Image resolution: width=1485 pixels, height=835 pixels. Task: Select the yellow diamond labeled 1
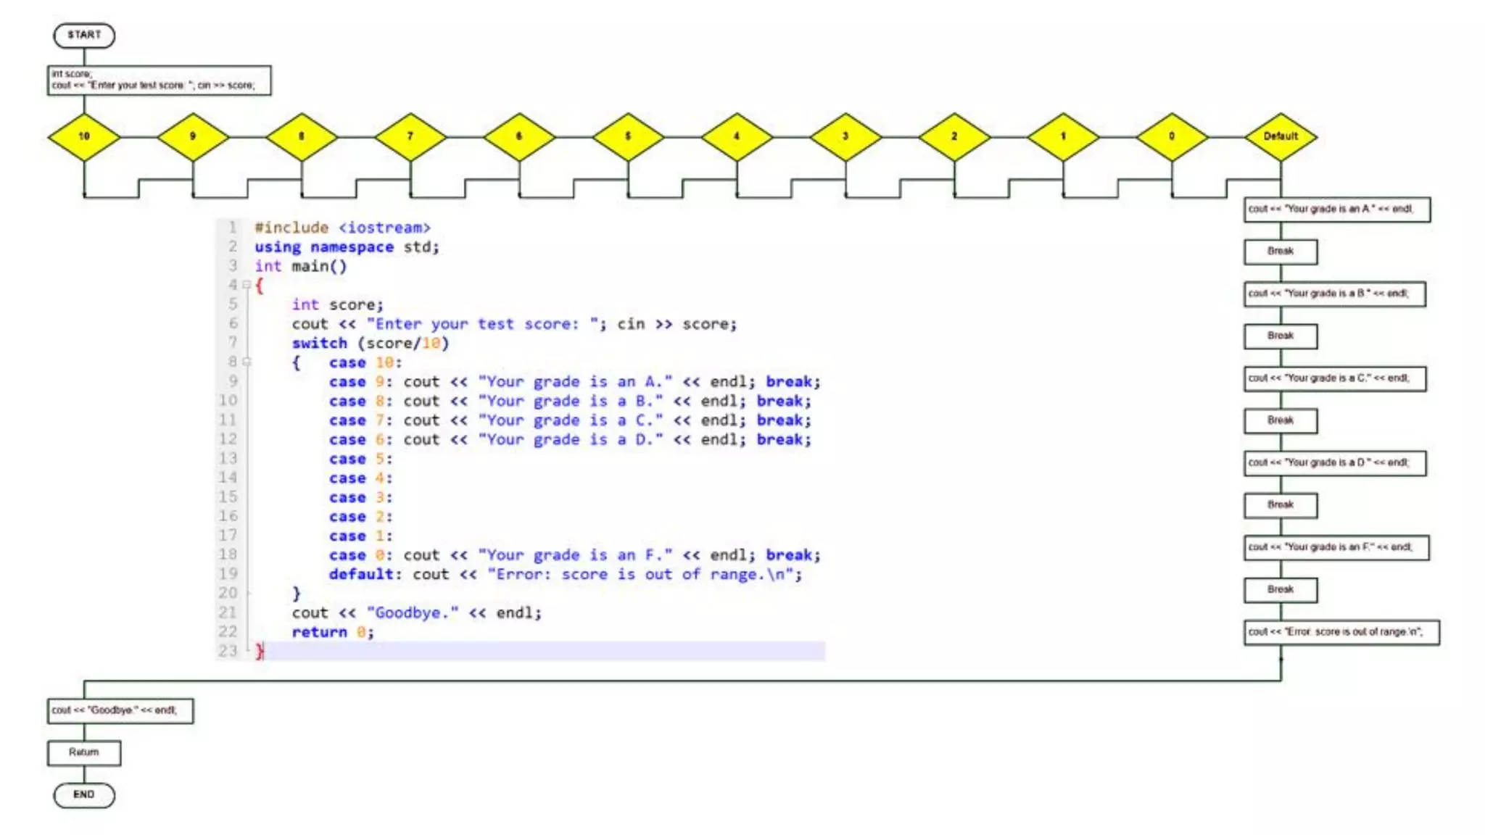1063,136
